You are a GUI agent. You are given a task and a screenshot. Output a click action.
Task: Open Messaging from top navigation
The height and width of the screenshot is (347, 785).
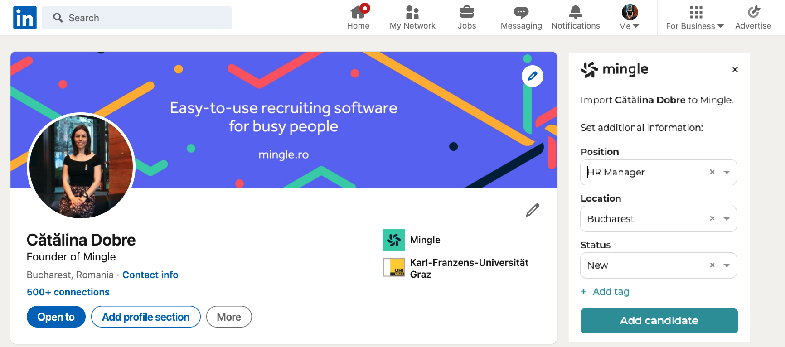pyautogui.click(x=521, y=17)
